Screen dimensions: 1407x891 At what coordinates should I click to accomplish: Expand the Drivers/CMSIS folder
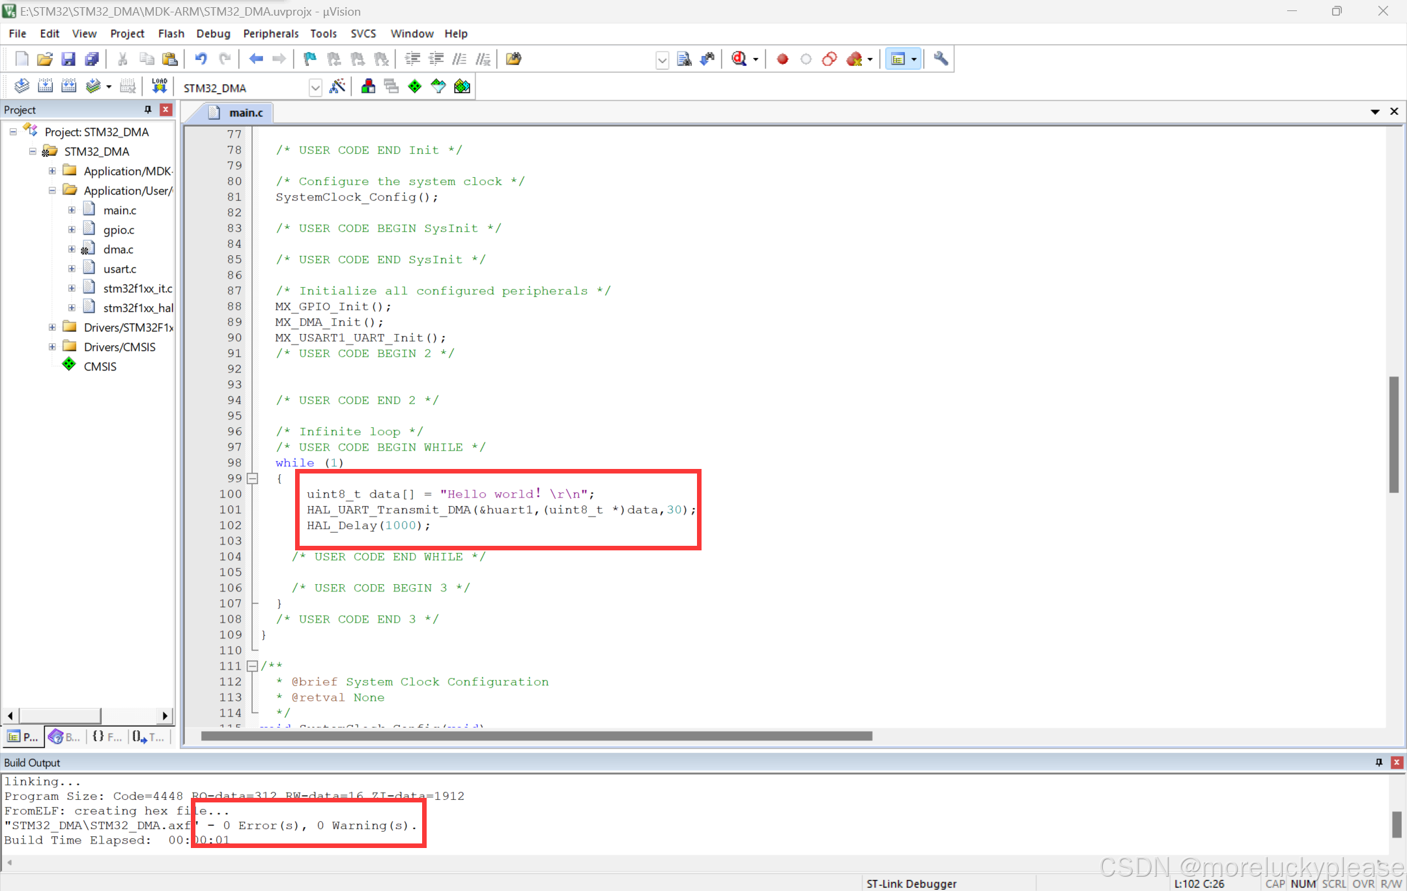(x=52, y=346)
